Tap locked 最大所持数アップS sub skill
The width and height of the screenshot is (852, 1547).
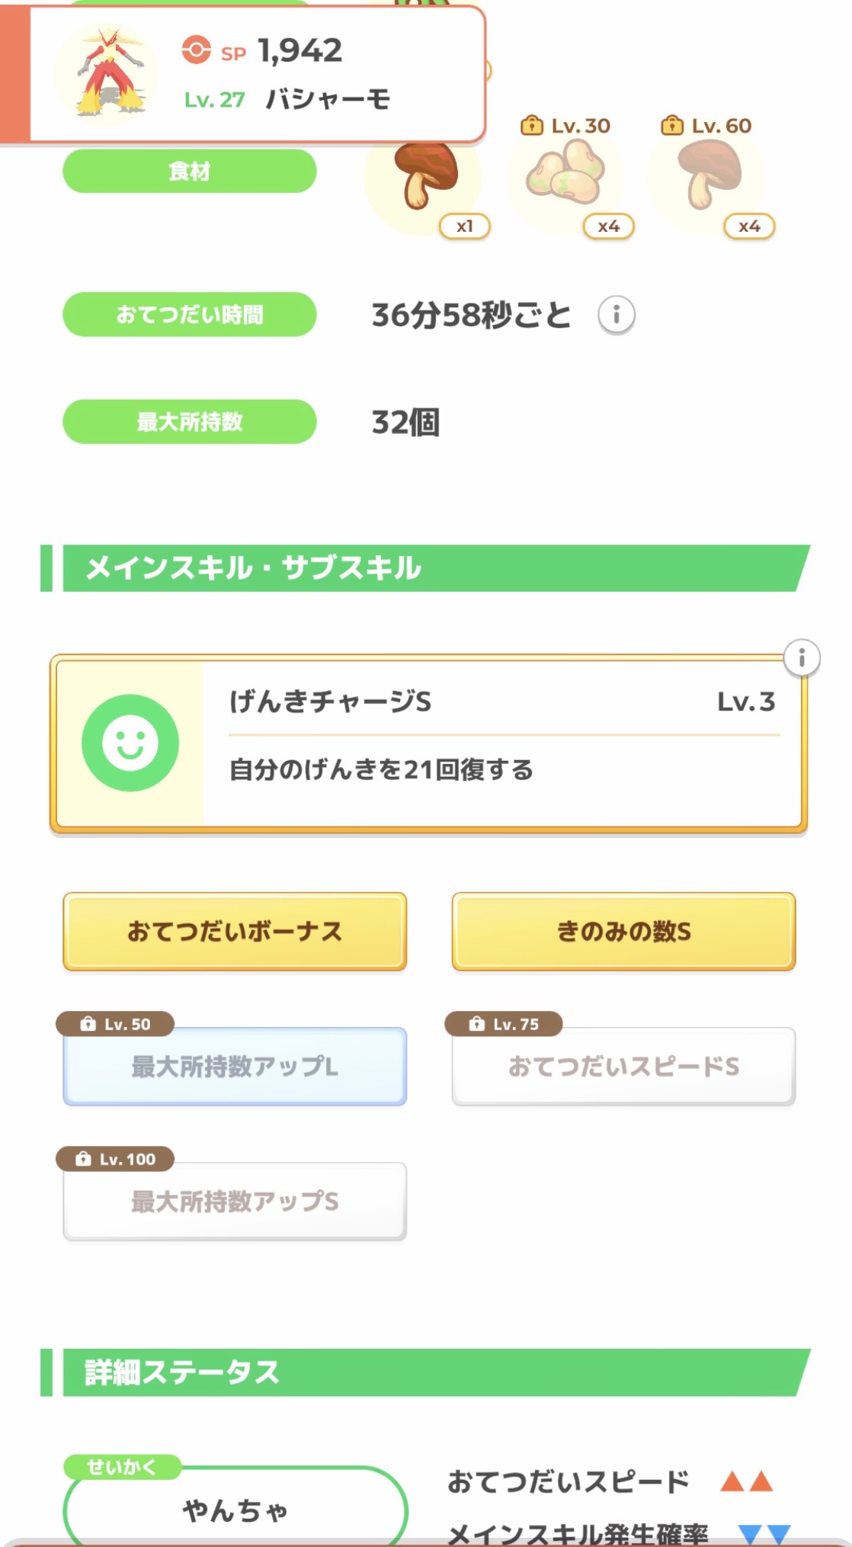click(235, 1201)
